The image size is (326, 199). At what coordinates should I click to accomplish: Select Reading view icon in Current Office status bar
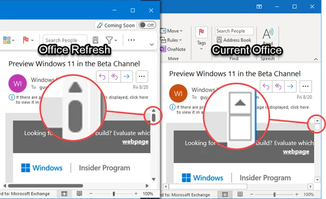coord(240,194)
